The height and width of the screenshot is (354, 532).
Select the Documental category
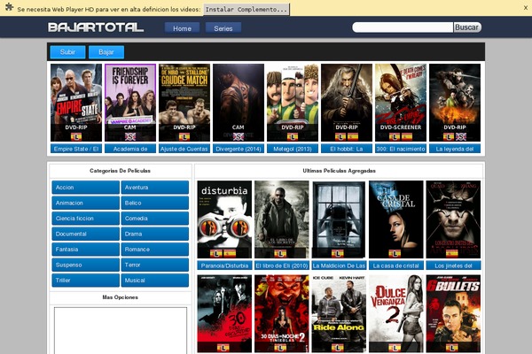coord(85,234)
